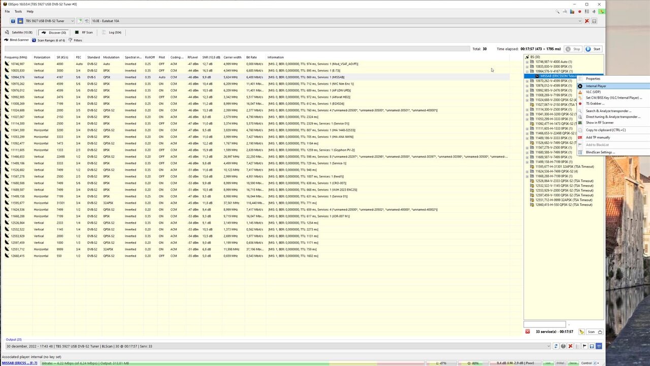The image size is (650, 366).
Task: Open the Tools menu
Action: tap(17, 11)
